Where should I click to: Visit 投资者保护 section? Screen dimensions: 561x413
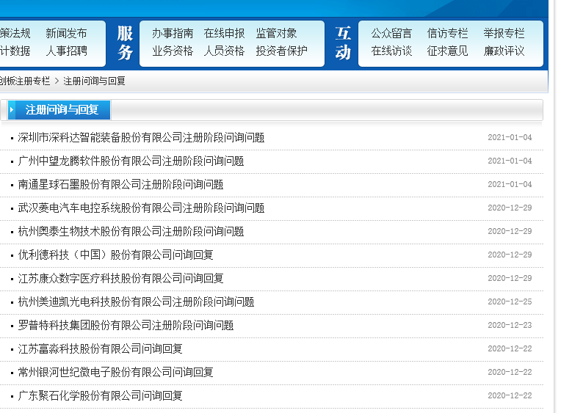(281, 51)
